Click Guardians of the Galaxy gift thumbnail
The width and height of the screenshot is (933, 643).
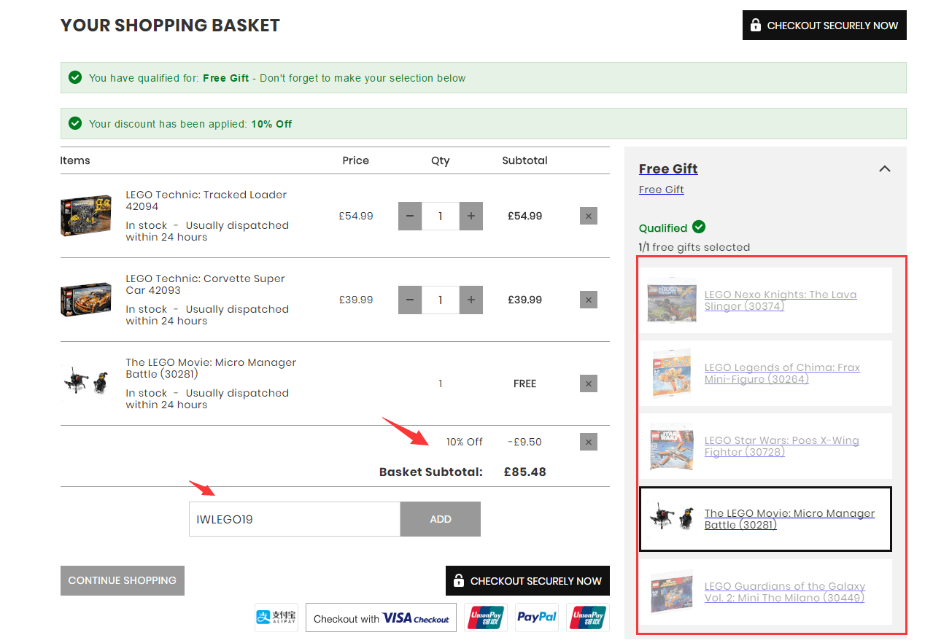pyautogui.click(x=672, y=592)
